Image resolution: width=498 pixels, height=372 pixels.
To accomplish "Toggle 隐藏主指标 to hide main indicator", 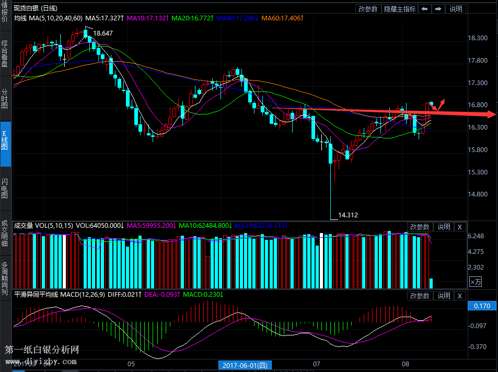I will point(400,9).
